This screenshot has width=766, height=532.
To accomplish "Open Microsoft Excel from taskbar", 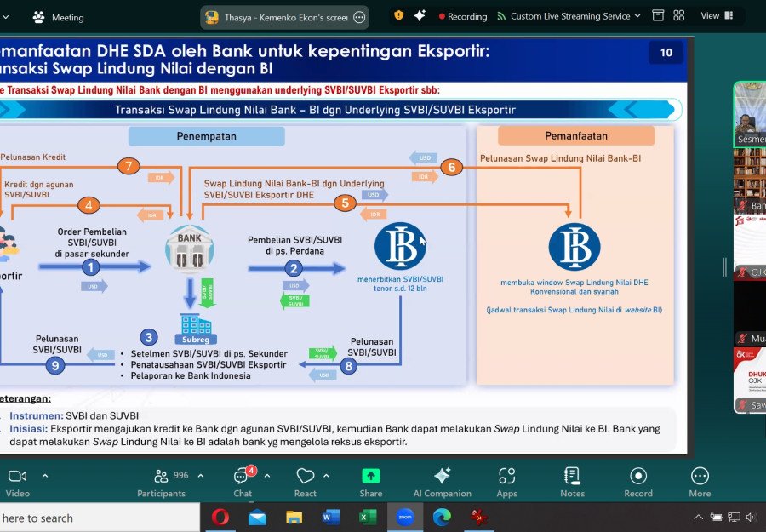I will (368, 517).
